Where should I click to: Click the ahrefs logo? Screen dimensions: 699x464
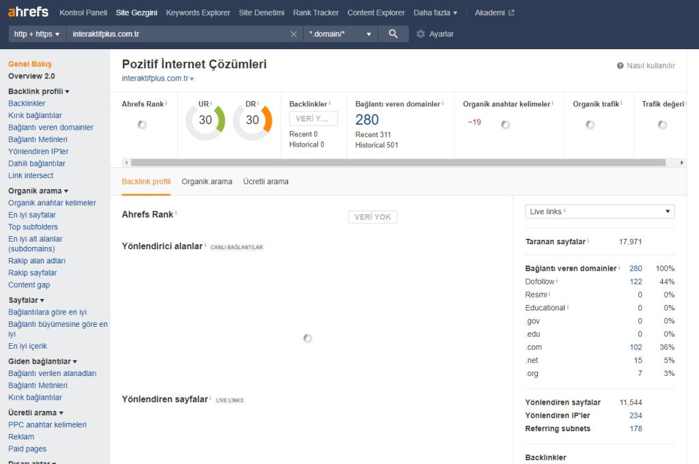point(28,12)
